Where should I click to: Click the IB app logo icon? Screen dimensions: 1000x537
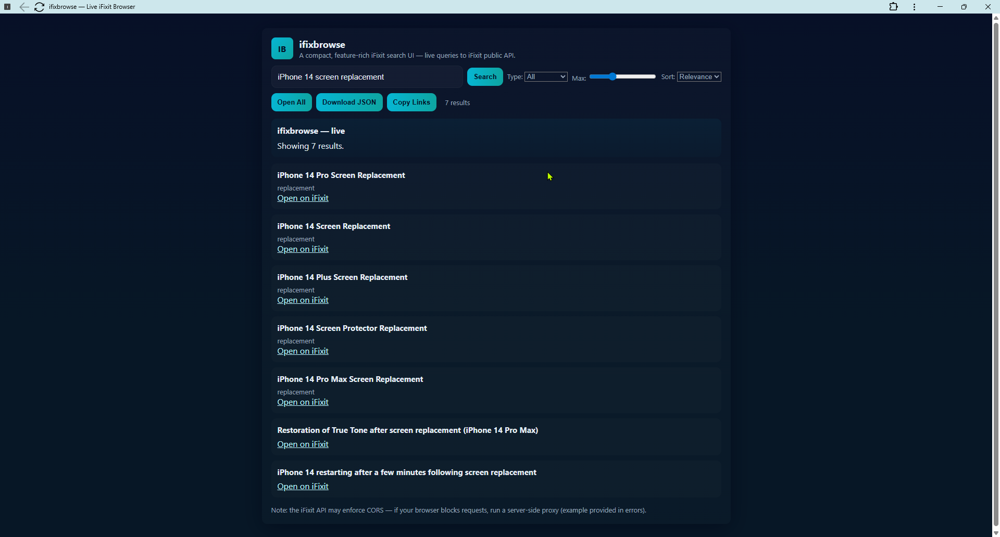(x=282, y=49)
